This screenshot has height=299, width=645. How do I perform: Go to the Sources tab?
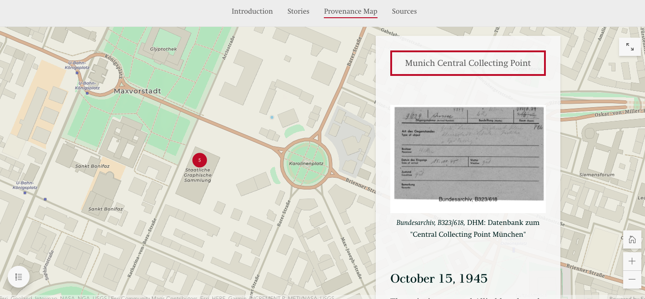(x=404, y=11)
